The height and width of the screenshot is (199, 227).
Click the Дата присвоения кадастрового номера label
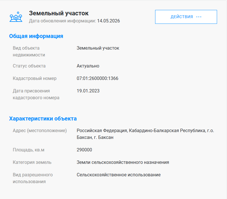pyautogui.click(x=36, y=94)
